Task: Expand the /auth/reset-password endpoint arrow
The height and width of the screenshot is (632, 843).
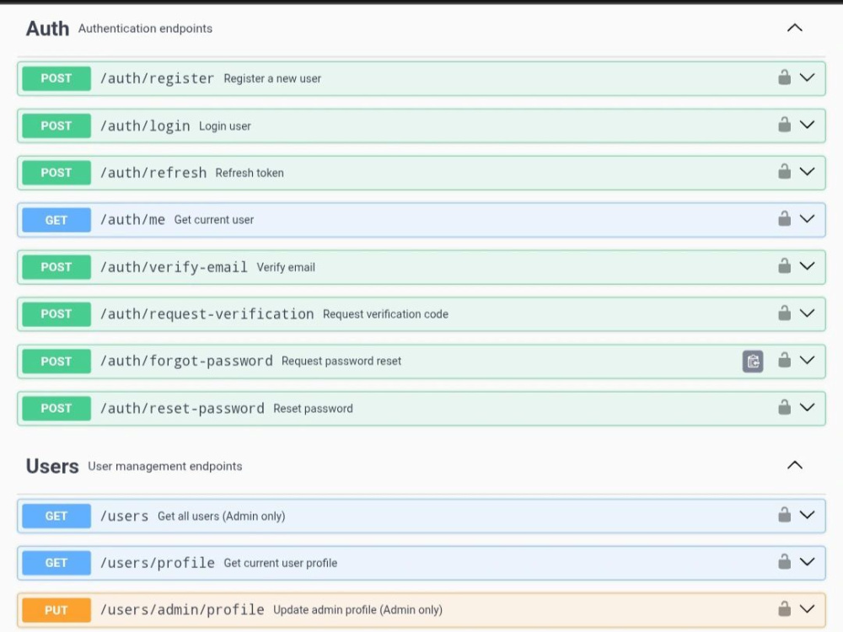Action: 807,407
